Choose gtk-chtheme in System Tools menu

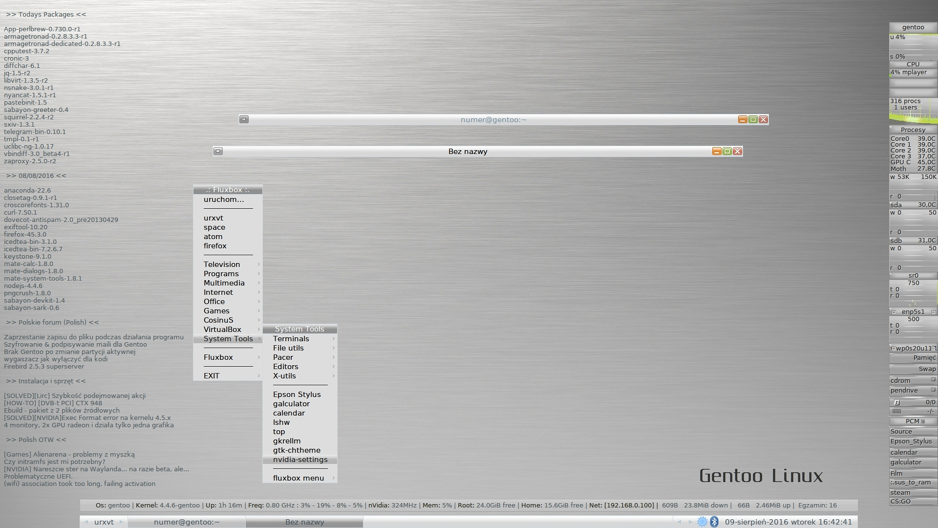[x=300, y=450]
